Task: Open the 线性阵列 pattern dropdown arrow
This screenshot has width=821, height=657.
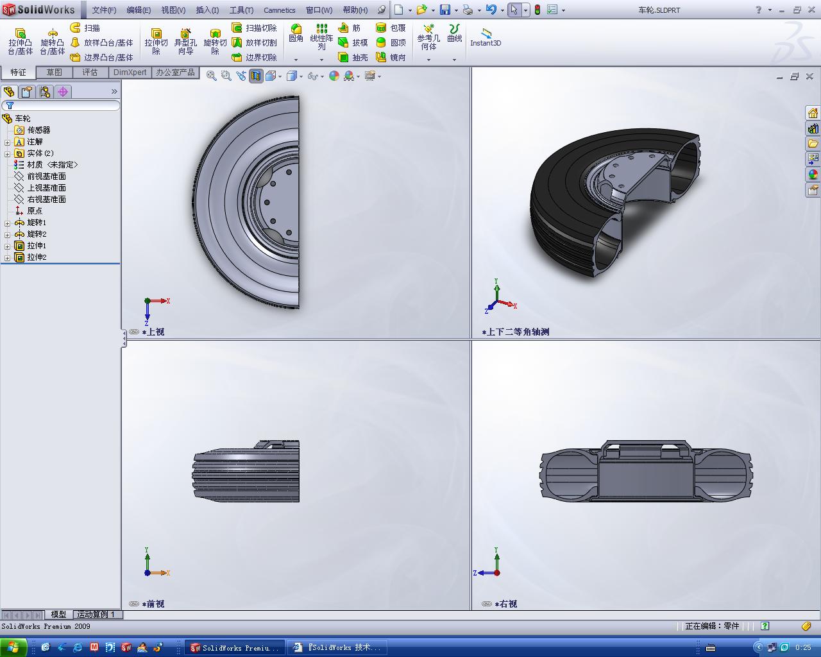Action: pos(321,60)
